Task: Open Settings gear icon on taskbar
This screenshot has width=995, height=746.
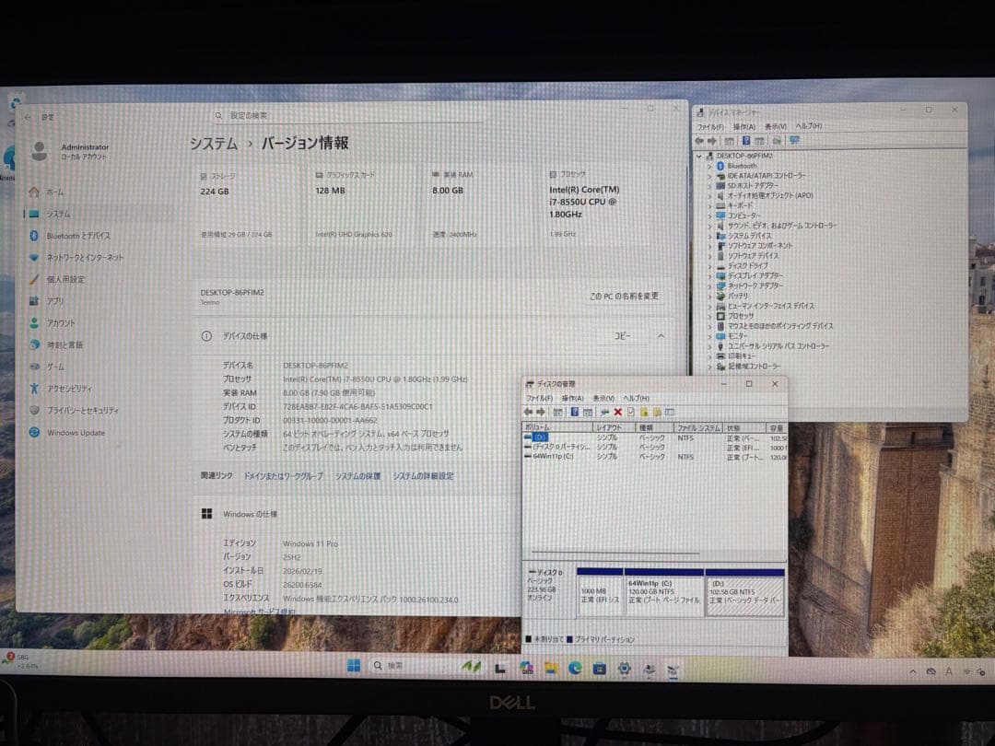Action: click(x=625, y=668)
